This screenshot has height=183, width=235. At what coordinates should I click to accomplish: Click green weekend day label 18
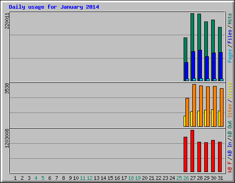point(131,178)
